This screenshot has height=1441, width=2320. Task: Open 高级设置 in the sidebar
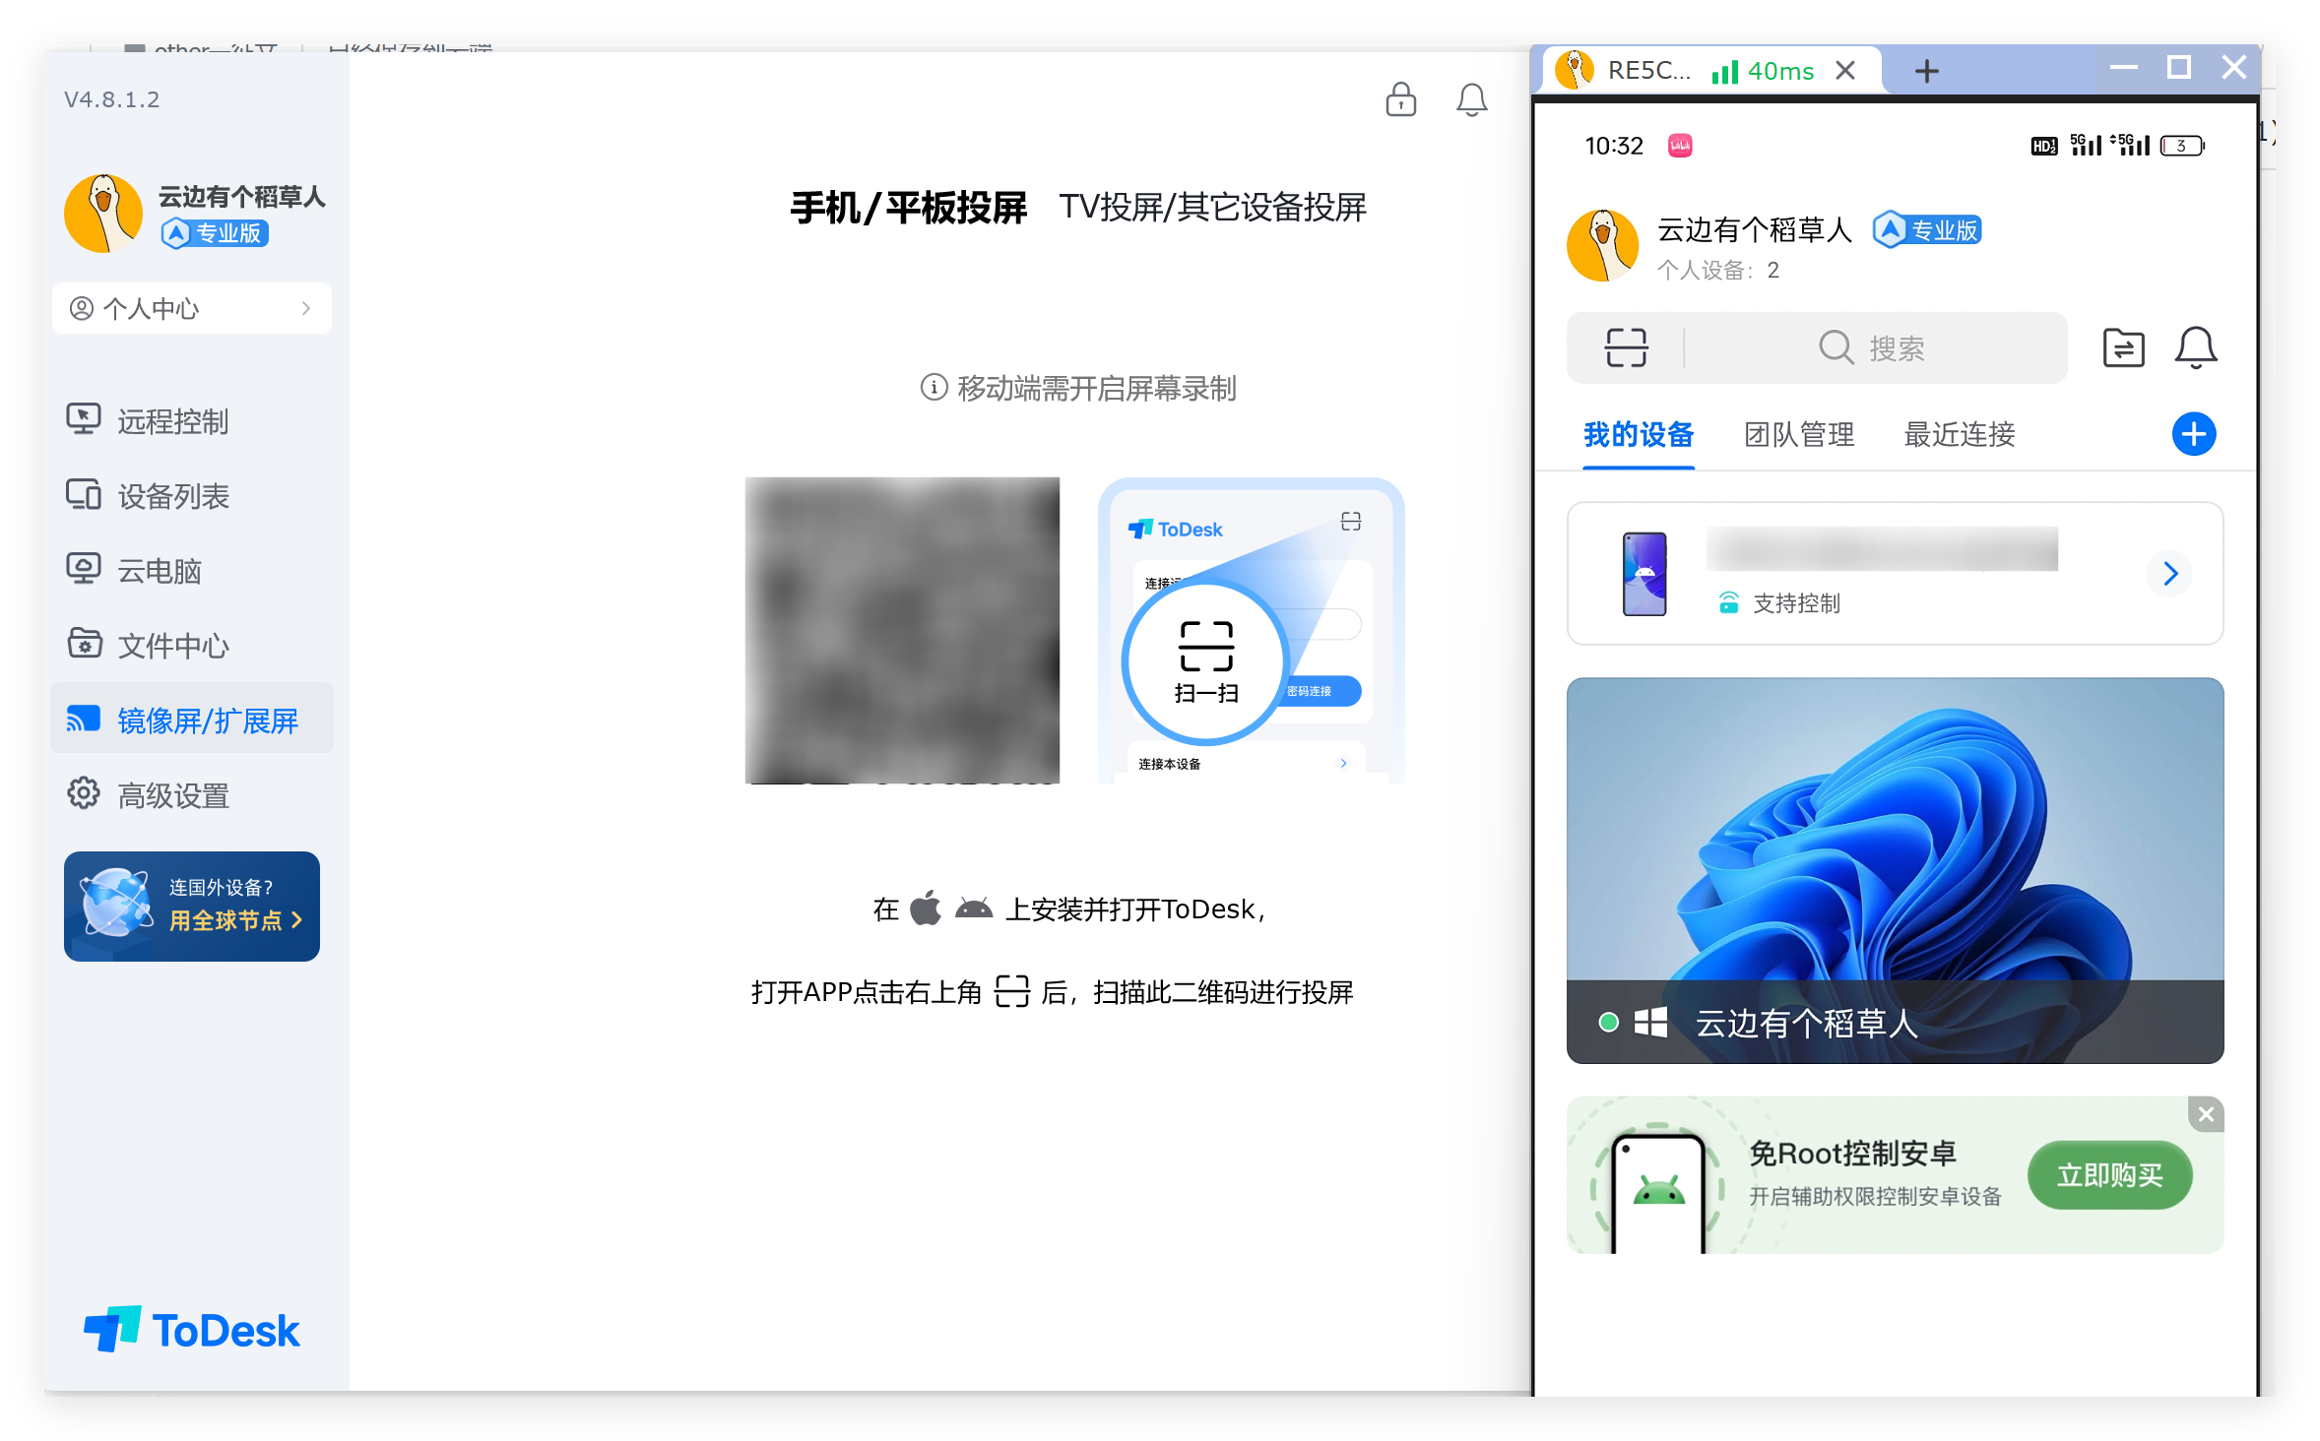click(x=192, y=795)
